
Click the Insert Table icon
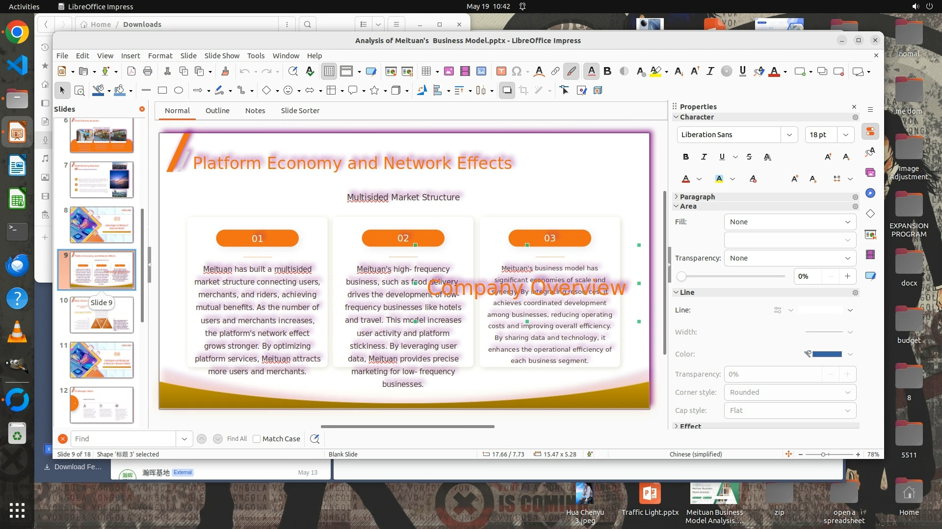coord(426,72)
